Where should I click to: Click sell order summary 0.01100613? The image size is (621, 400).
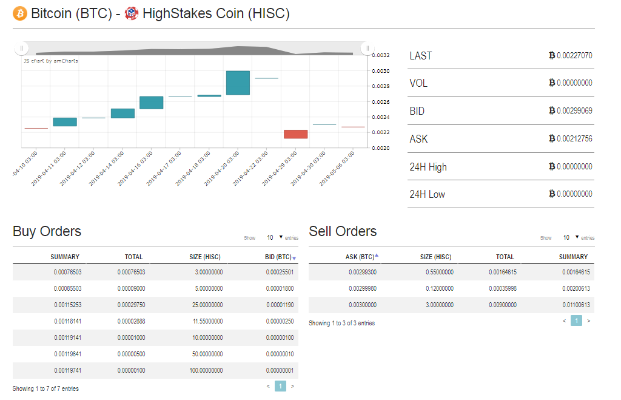click(576, 305)
